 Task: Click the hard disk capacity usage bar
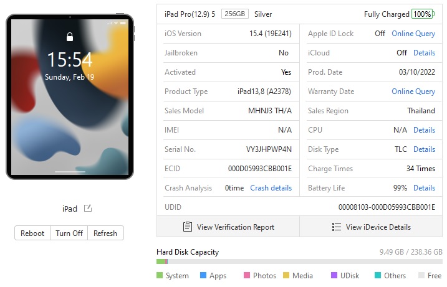click(x=299, y=261)
